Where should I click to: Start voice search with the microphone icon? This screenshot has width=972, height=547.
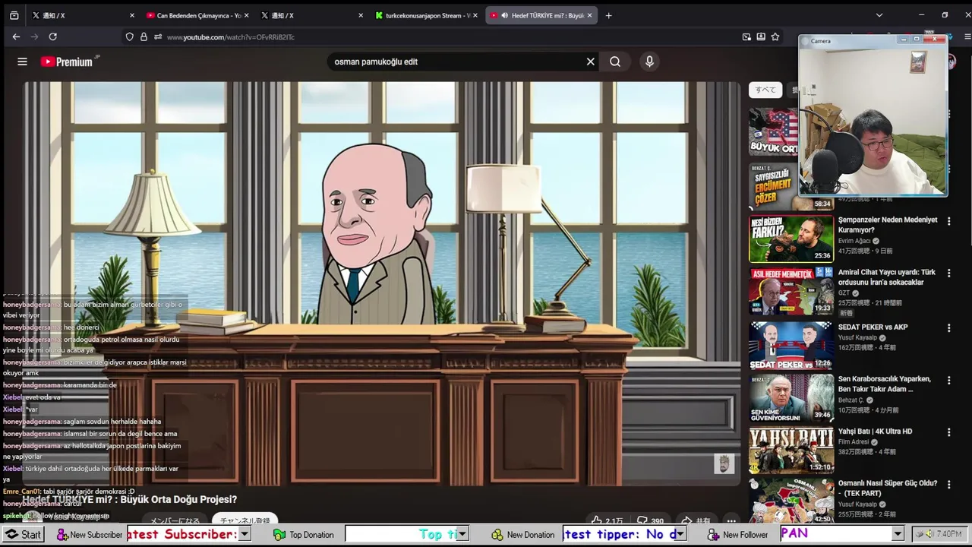pos(649,62)
